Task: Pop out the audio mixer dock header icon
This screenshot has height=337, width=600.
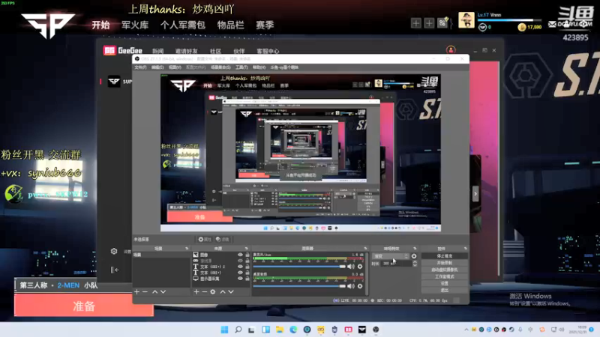Action: [x=365, y=249]
